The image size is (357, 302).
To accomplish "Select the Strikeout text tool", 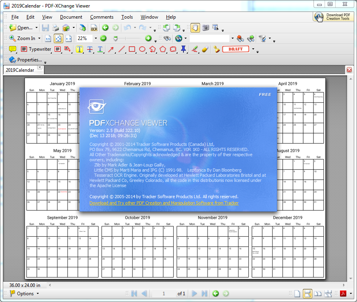I will coord(90,49).
